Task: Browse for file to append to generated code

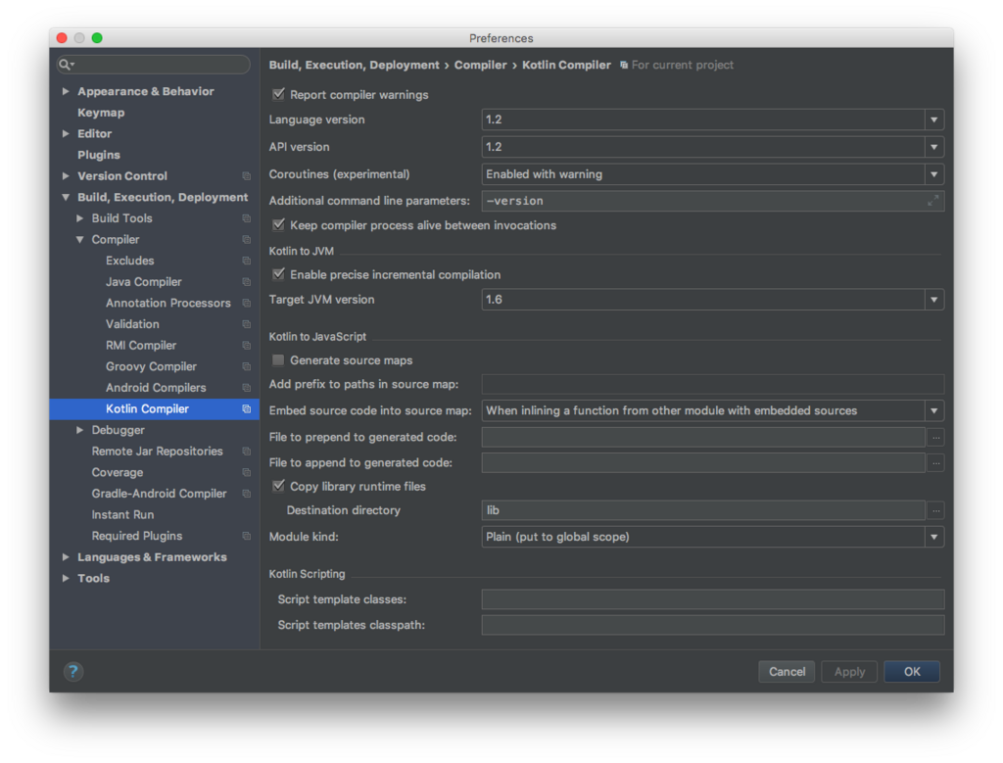Action: point(935,462)
